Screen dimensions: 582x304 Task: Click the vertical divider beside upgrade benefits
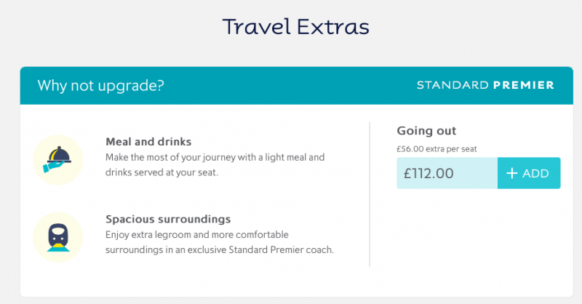coord(370,194)
